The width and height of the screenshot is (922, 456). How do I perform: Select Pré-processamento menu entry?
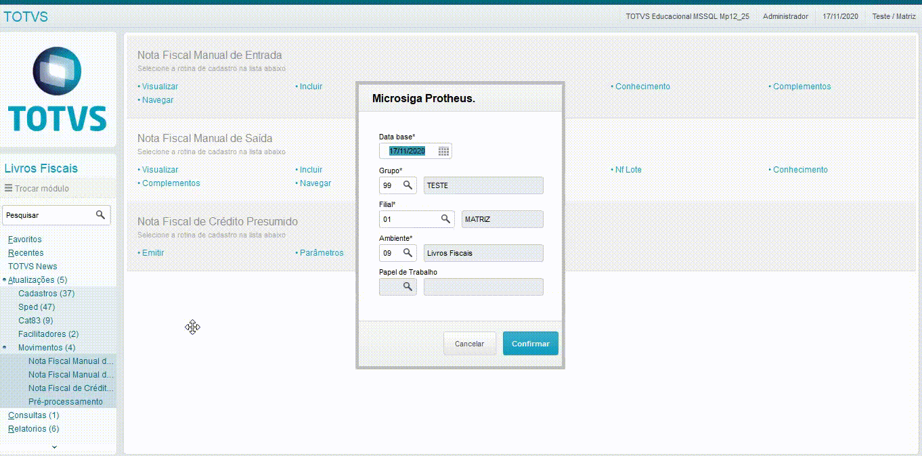[66, 401]
